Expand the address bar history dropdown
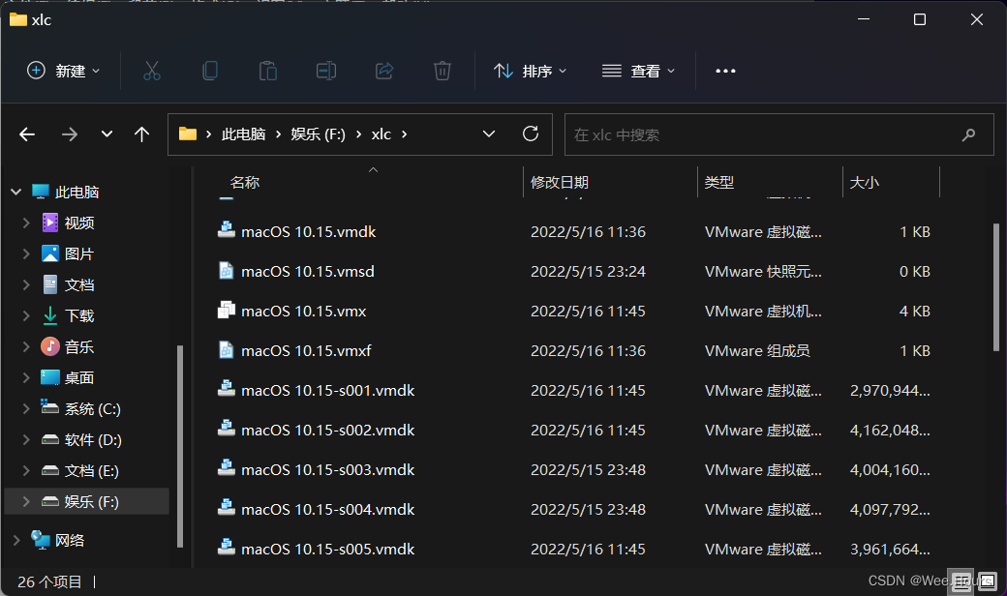 [x=489, y=134]
